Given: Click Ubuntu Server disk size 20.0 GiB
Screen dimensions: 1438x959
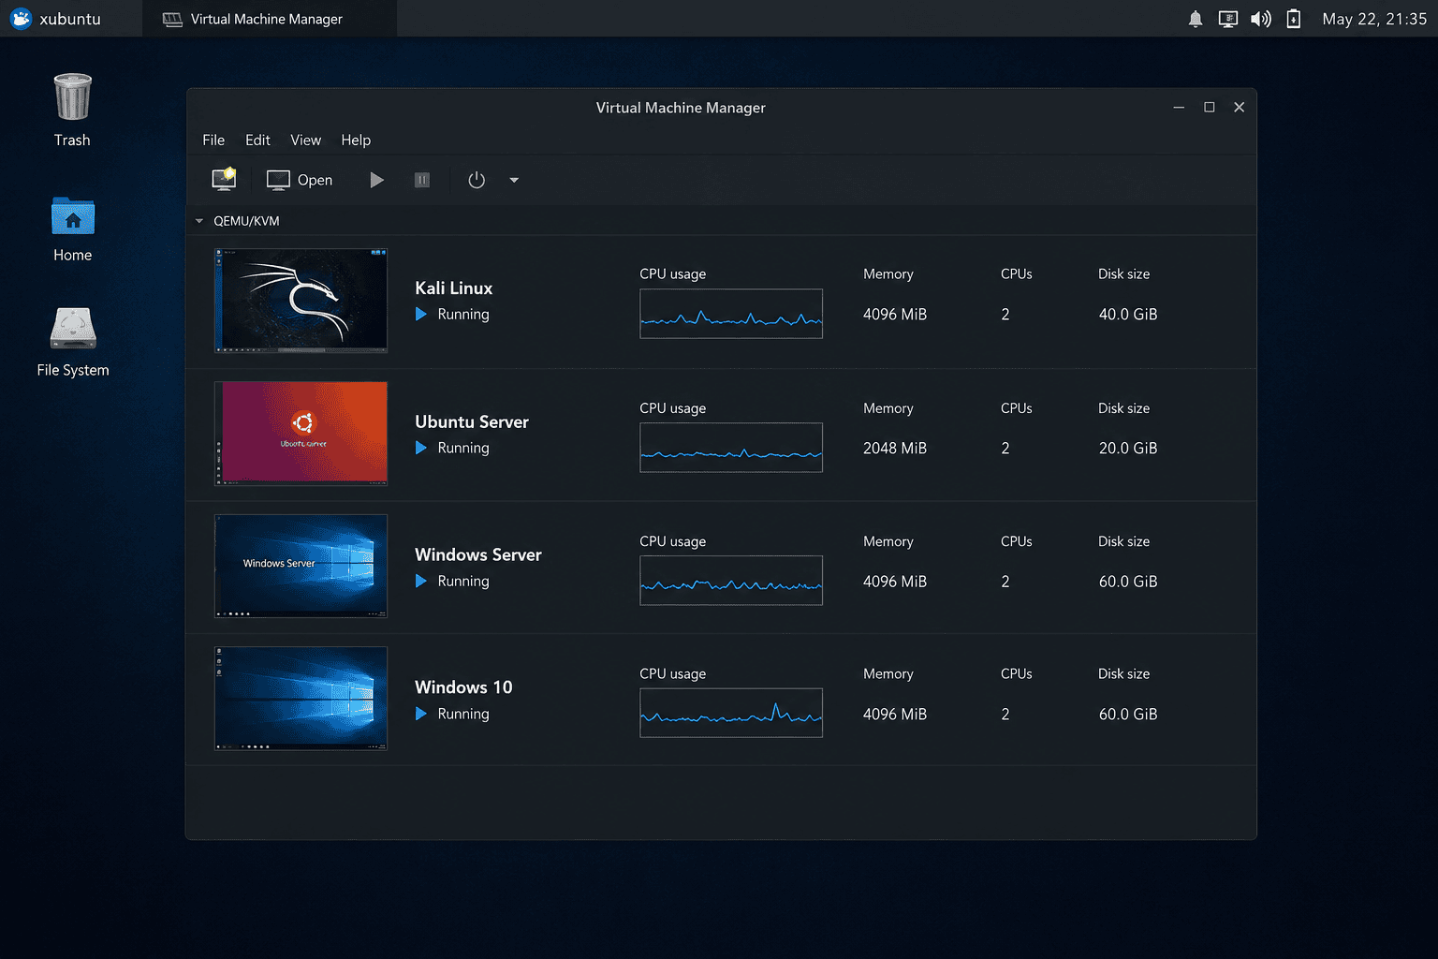Looking at the screenshot, I should click(1128, 449).
